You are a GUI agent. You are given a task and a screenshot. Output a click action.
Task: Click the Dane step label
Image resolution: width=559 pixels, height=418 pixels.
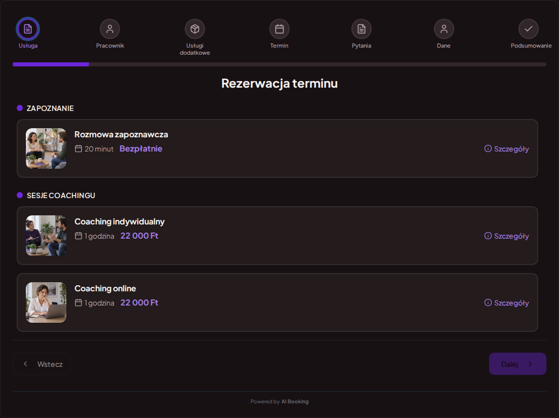(x=444, y=46)
